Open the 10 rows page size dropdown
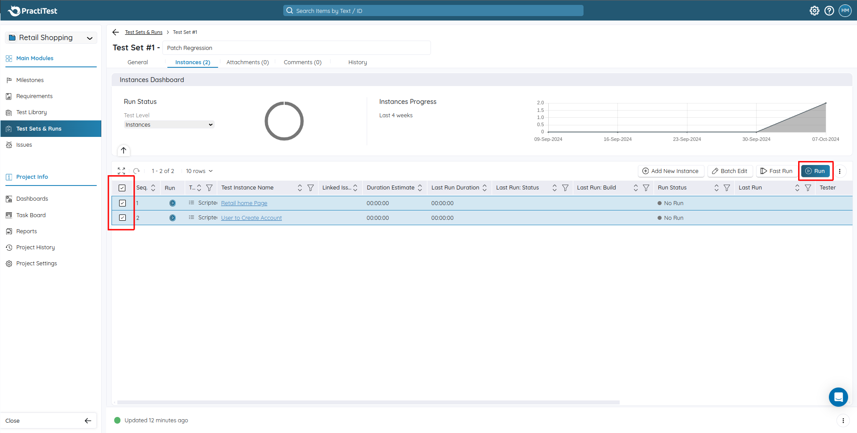Image resolution: width=857 pixels, height=433 pixels. coord(199,171)
